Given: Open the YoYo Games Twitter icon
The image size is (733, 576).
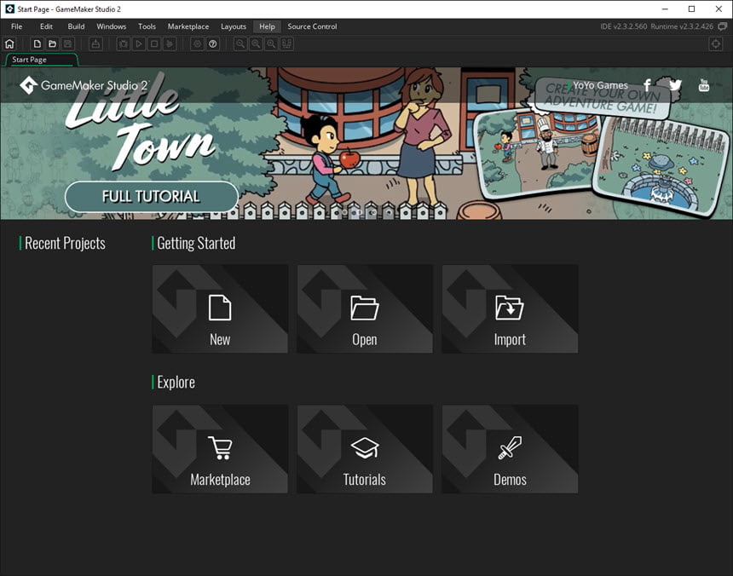Looking at the screenshot, I should pyautogui.click(x=675, y=85).
